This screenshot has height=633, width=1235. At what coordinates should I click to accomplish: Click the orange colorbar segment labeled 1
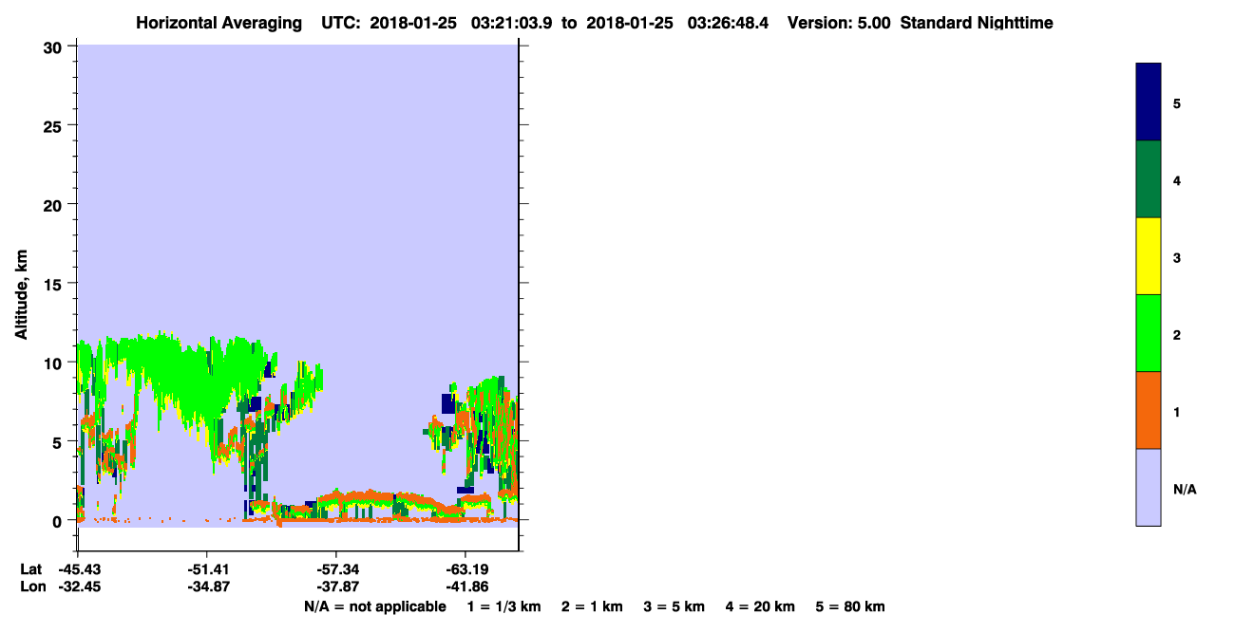pyautogui.click(x=1149, y=410)
